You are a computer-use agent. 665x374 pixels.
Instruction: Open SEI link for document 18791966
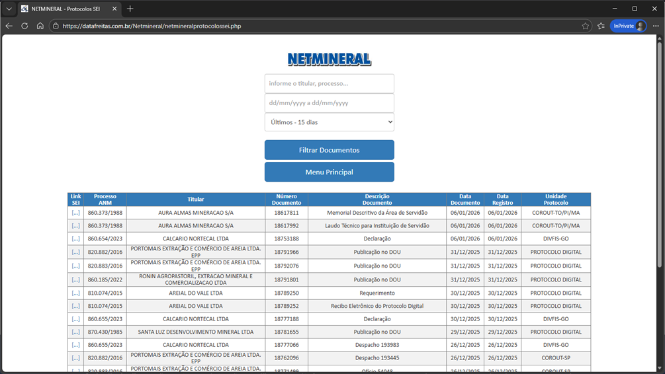point(75,252)
